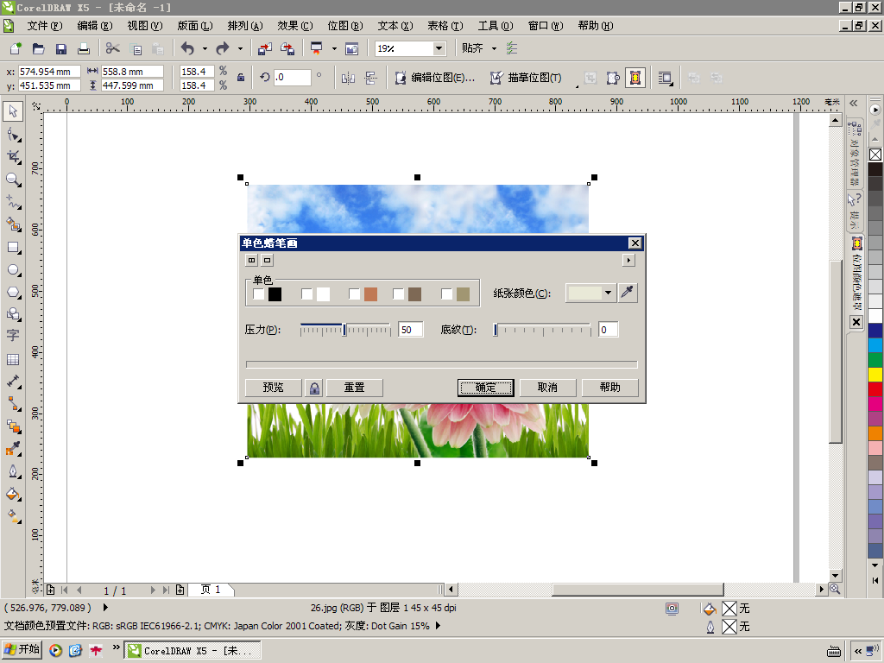
Task: Open the 编辑 menu
Action: click(95, 25)
